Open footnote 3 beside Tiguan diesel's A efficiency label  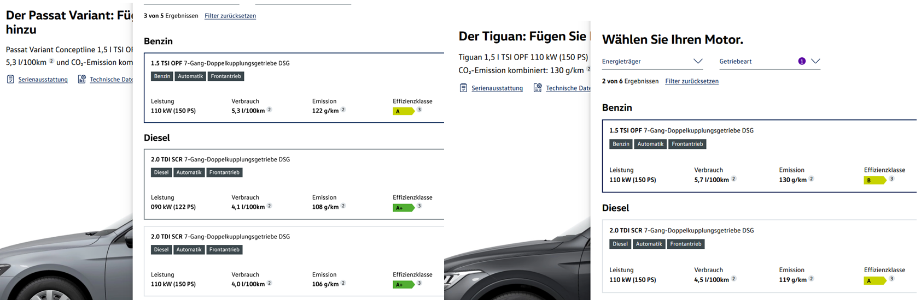coord(892,279)
